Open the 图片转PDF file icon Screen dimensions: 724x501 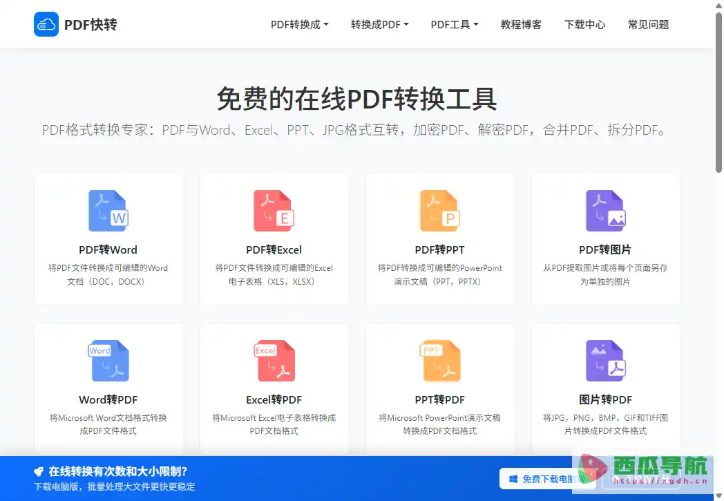(x=605, y=361)
